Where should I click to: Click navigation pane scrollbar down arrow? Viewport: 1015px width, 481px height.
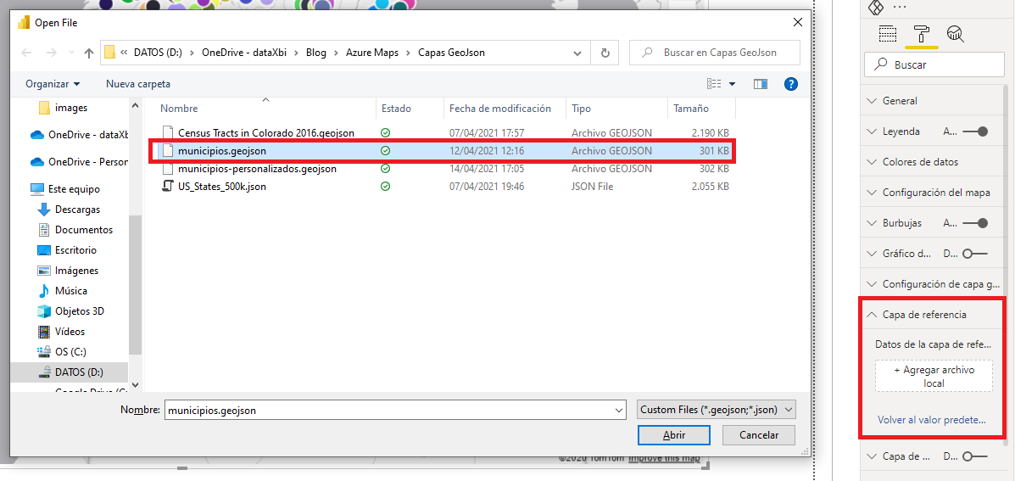(135, 384)
